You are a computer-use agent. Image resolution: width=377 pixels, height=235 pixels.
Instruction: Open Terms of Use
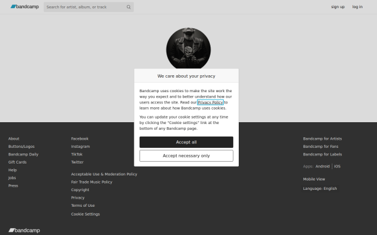pos(83,206)
